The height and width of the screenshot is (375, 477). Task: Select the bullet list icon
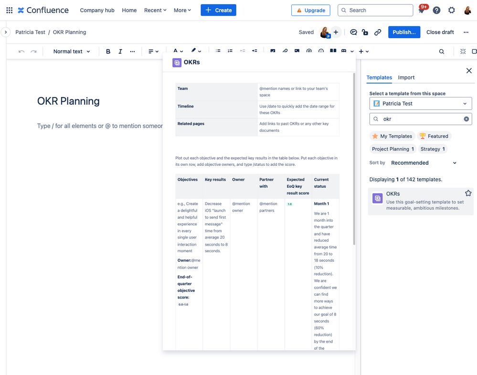(x=218, y=51)
